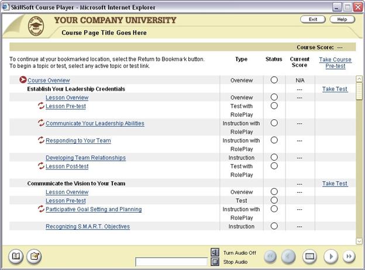The height and width of the screenshot is (270, 365).
Task: Open the Lesson Post-test link
Action: pos(67,167)
